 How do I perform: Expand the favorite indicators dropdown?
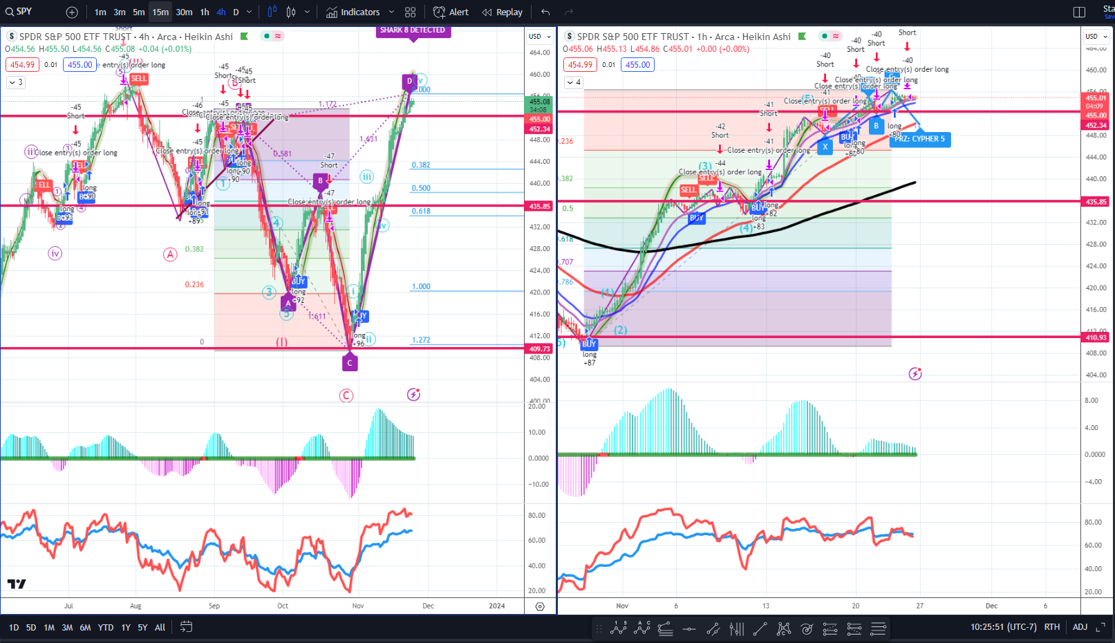(x=391, y=12)
